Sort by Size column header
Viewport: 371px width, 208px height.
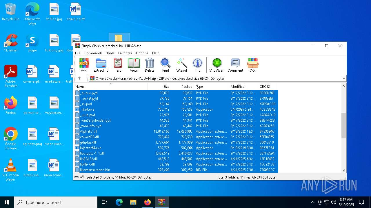point(159,86)
